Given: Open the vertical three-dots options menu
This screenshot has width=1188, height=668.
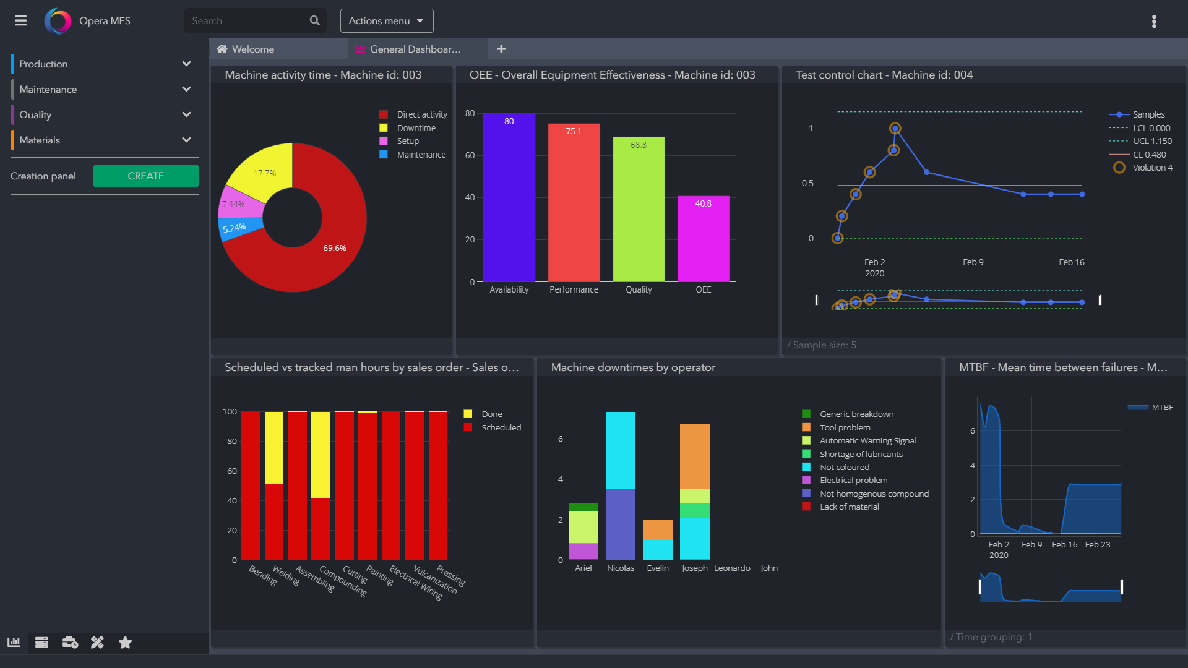Looking at the screenshot, I should (1154, 21).
